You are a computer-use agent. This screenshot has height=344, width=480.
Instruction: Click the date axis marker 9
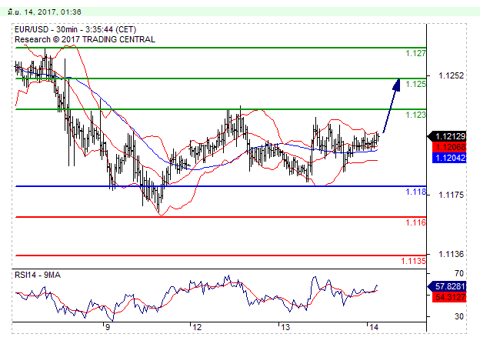[x=108, y=327]
